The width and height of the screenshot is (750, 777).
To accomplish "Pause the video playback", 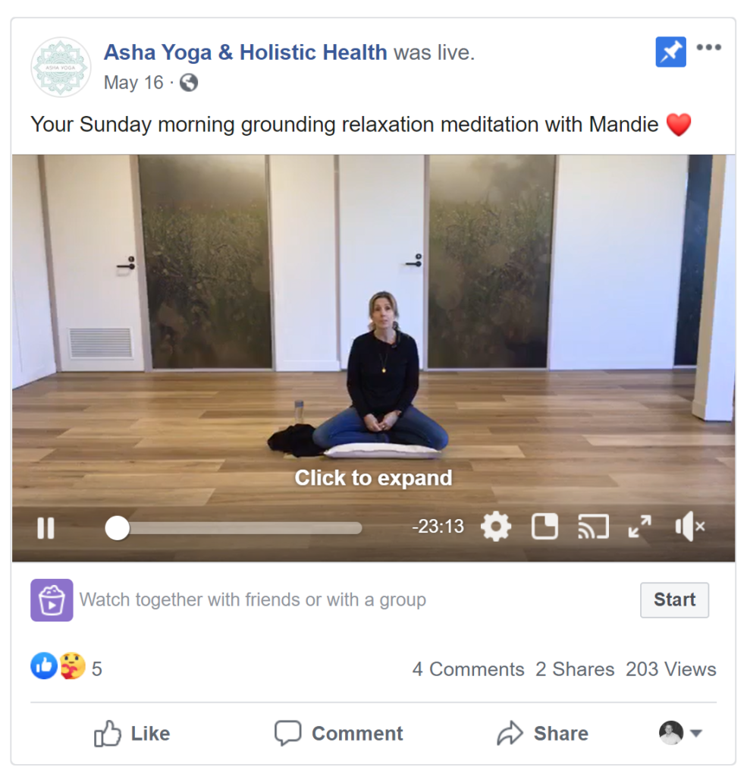I will click(x=46, y=528).
